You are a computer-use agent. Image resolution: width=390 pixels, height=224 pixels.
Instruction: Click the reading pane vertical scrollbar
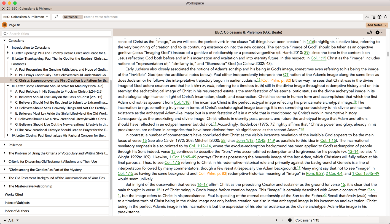pos(388,54)
